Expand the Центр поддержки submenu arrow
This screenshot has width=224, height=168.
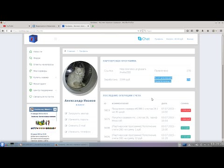click(x=56, y=90)
